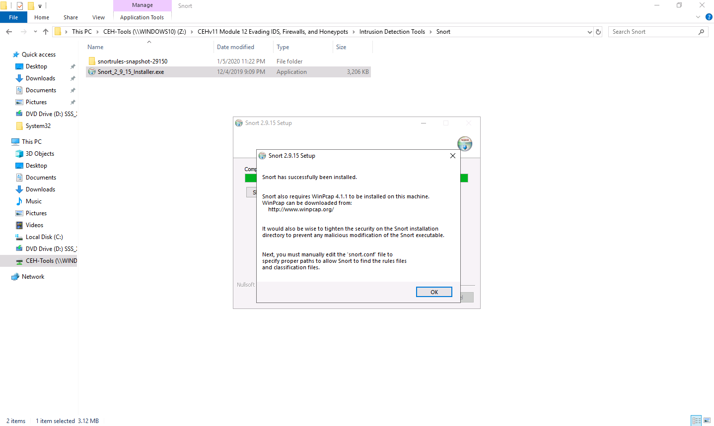The height and width of the screenshot is (426, 714).
Task: Select snortrules-snapshot-29150 folder
Action: [x=133, y=61]
